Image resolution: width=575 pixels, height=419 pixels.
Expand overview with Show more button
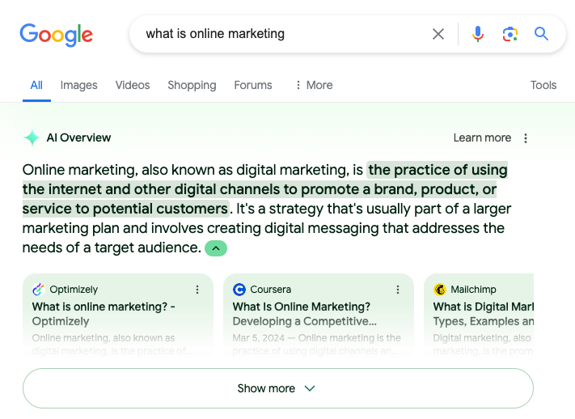[x=277, y=388]
